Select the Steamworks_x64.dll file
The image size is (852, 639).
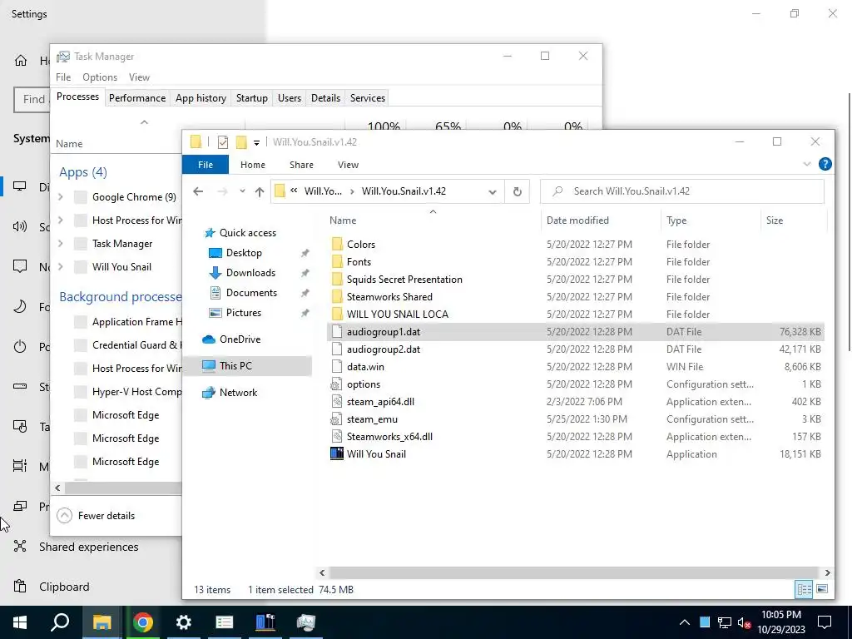[389, 437]
